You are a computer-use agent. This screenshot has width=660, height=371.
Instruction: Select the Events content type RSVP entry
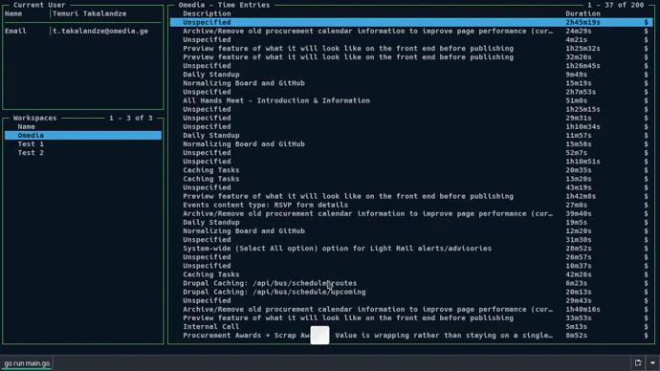click(x=411, y=205)
